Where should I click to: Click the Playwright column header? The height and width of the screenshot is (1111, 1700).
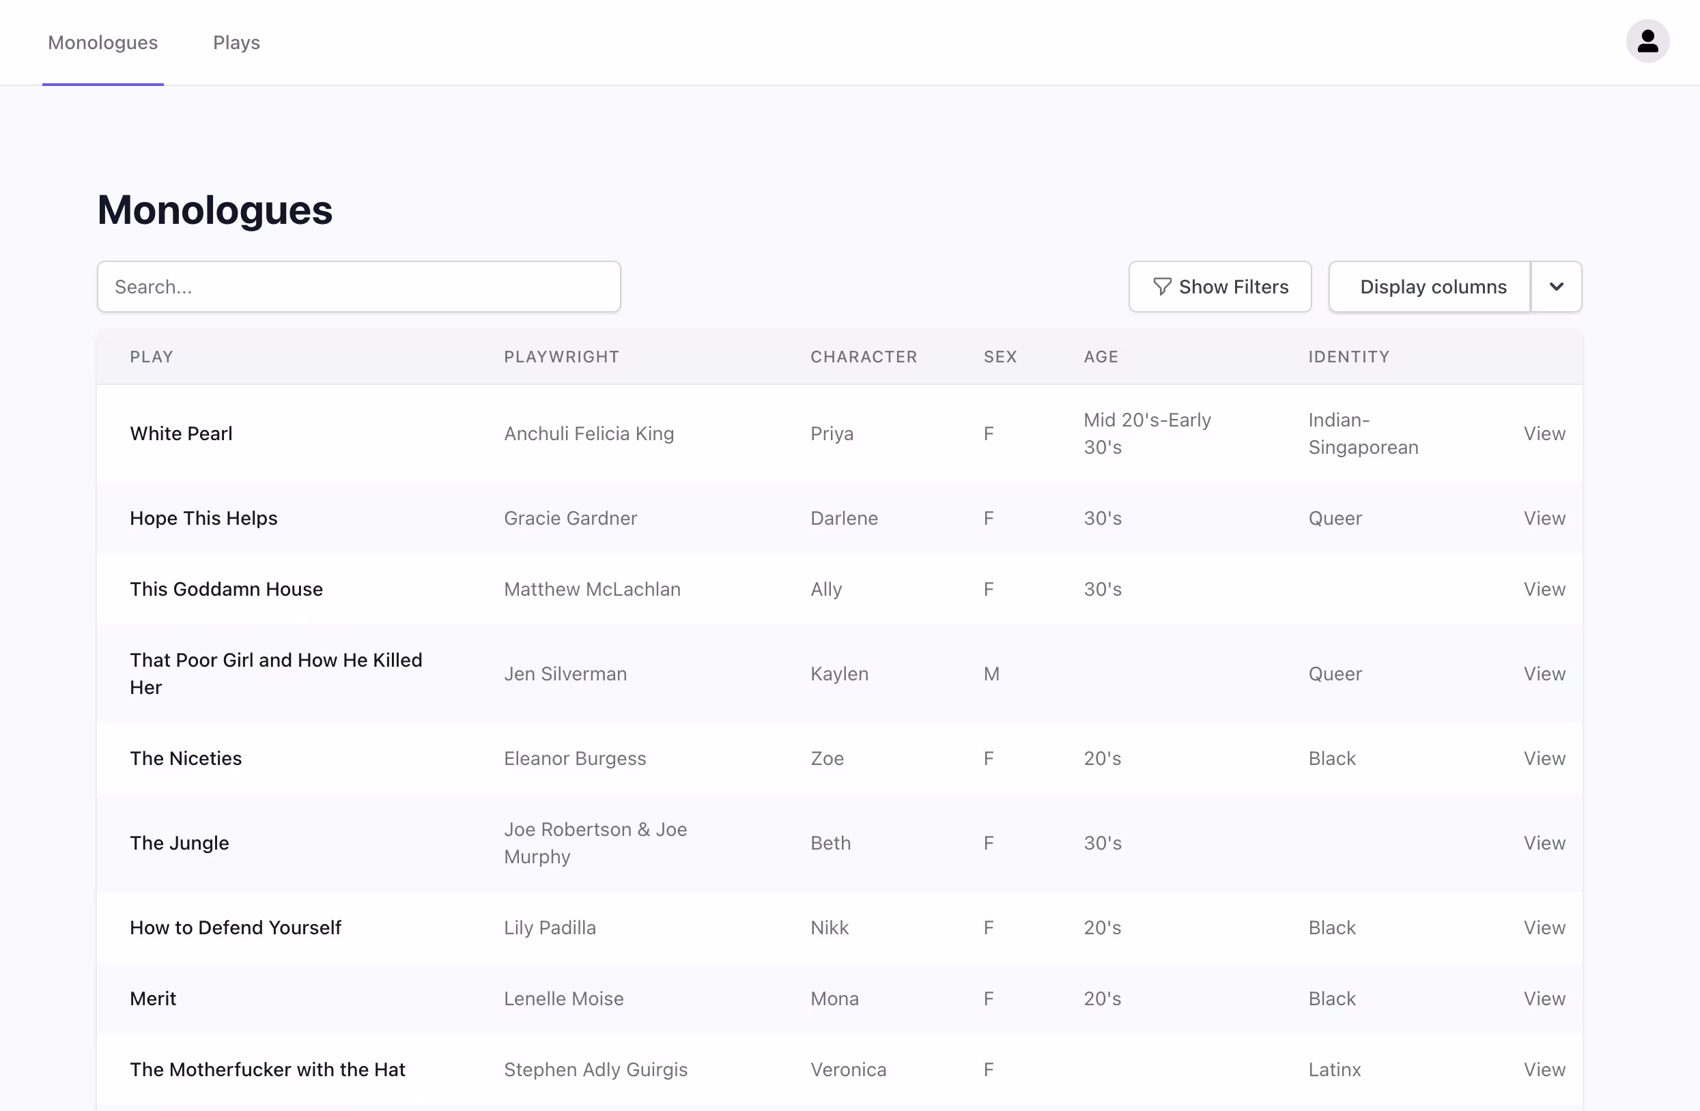coord(561,357)
